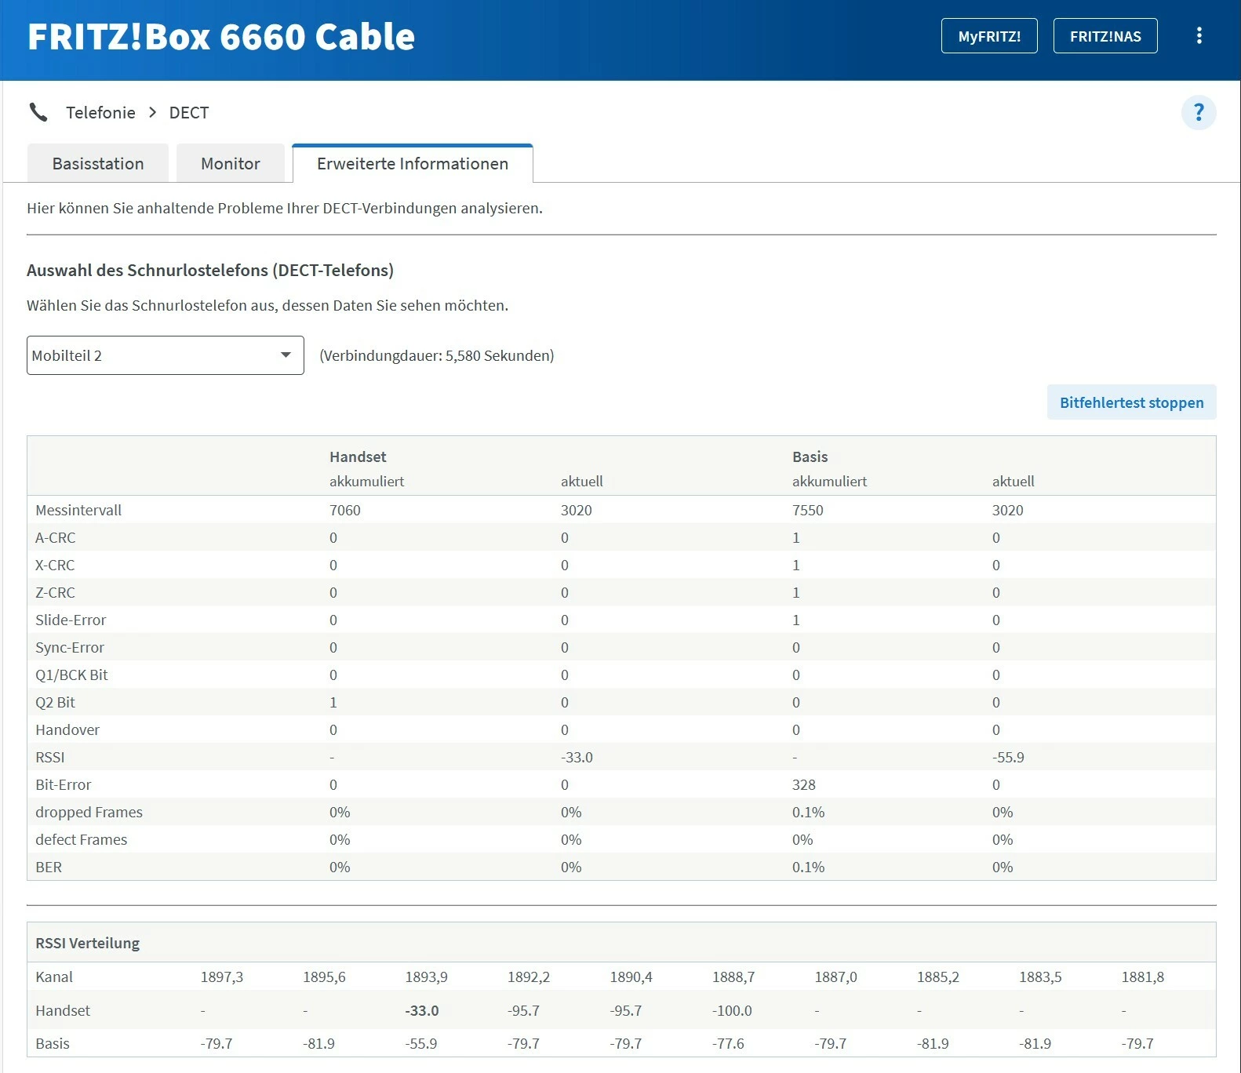Select the dropped Frames row label

[x=89, y=812]
